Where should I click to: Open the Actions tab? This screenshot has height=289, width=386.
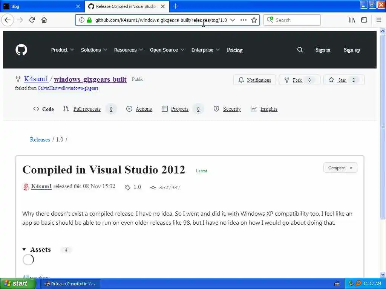point(139,109)
